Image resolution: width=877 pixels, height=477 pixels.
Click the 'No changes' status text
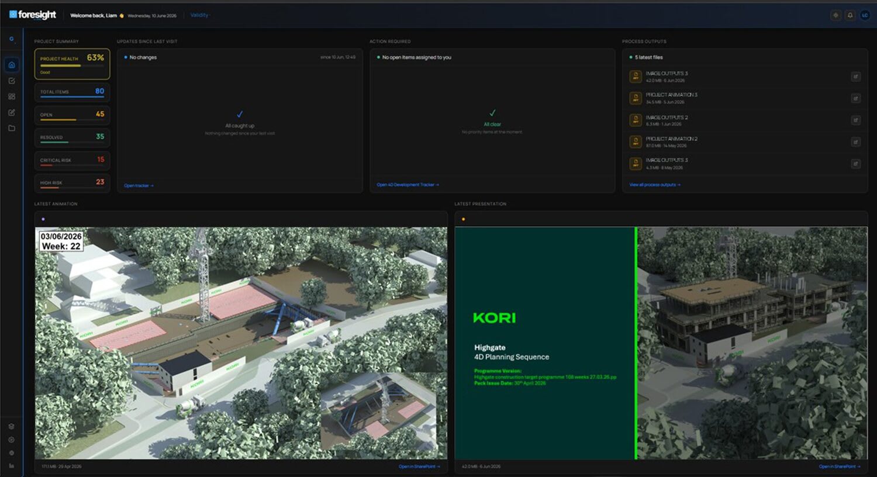[143, 57]
